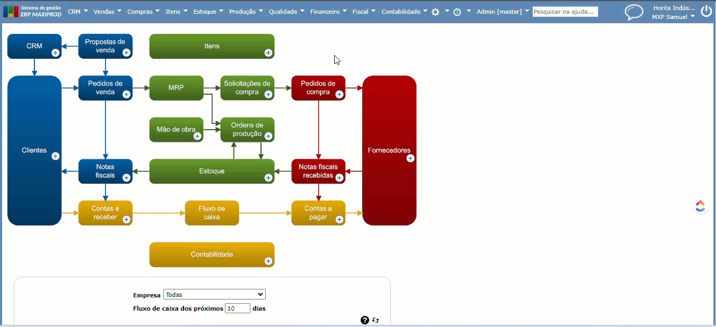Click the plus icon on Solicitações de compra

(x=268, y=94)
